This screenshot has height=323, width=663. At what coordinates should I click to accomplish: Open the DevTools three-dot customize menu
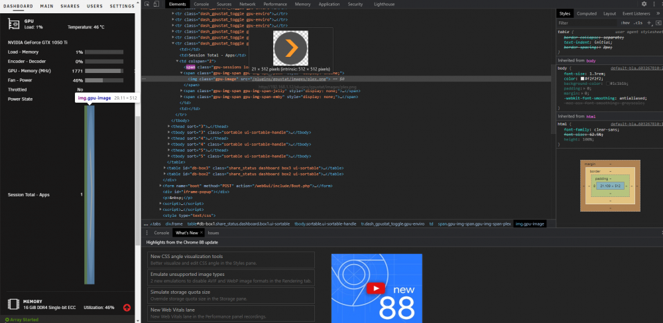pyautogui.click(x=656, y=4)
